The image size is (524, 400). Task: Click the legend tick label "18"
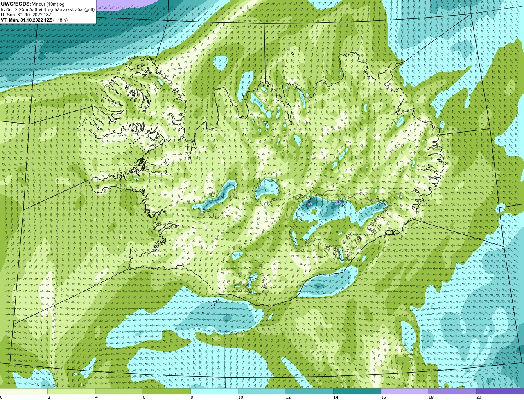click(431, 397)
